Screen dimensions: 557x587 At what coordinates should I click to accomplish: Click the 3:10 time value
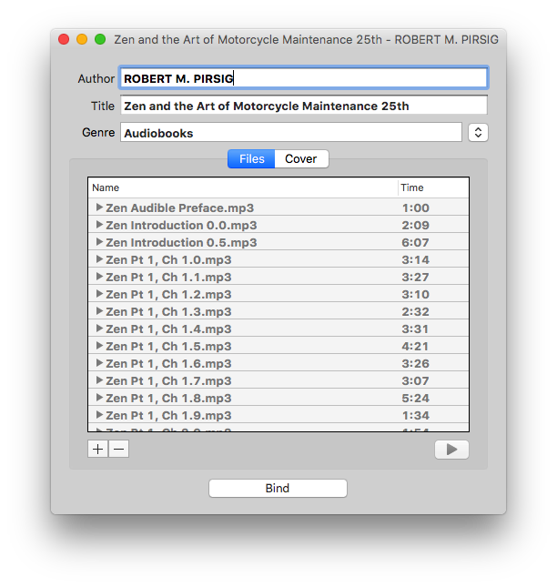[416, 294]
